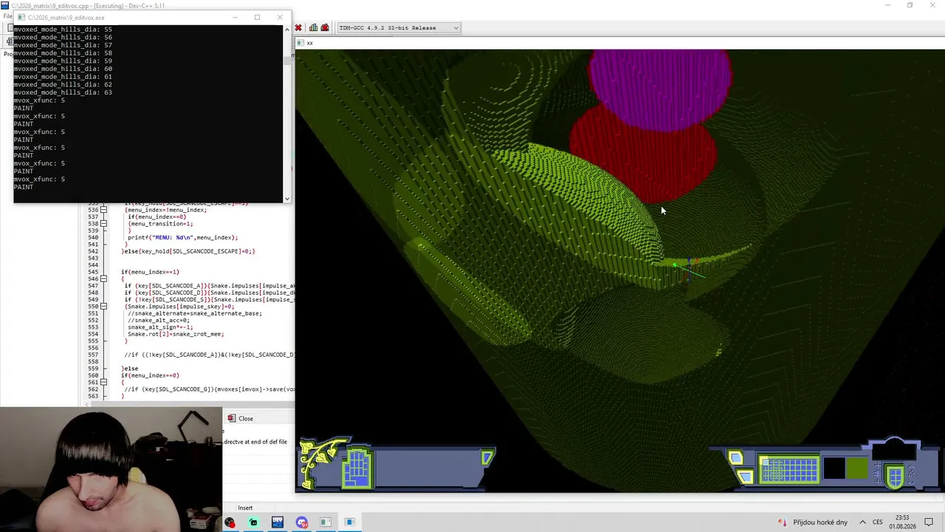Click the console window's vertical scrollbar
This screenshot has width=945, height=532.
tap(287, 112)
